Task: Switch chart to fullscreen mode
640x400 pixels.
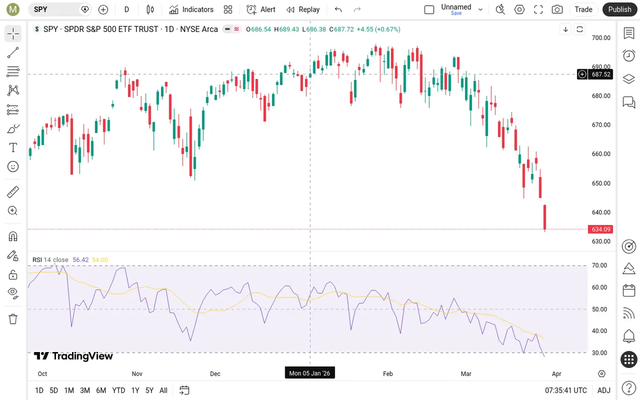Action: click(x=538, y=10)
